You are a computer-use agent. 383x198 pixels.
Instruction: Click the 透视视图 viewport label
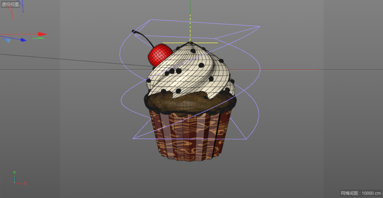[x=10, y=4]
